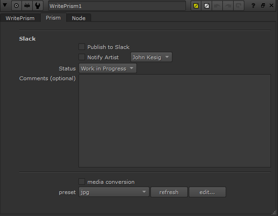This screenshot has height=216, width=278.
Task: Close the WritePrism1 properties panel
Action: point(271,6)
